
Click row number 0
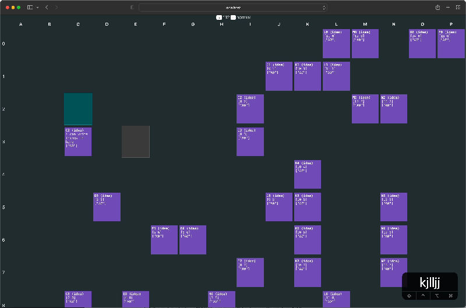(3, 44)
